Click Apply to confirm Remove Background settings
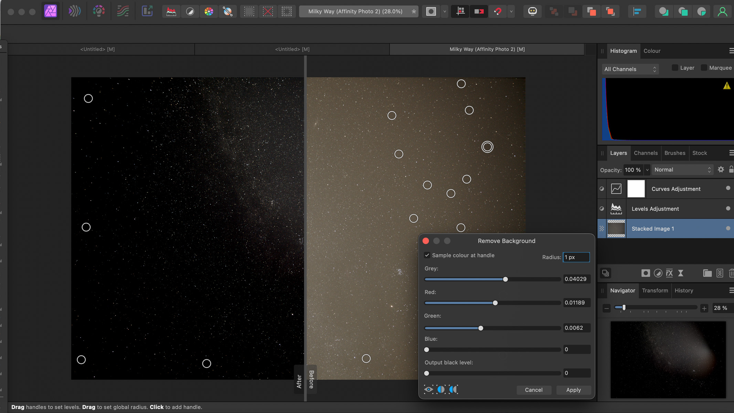The image size is (734, 413). click(573, 389)
